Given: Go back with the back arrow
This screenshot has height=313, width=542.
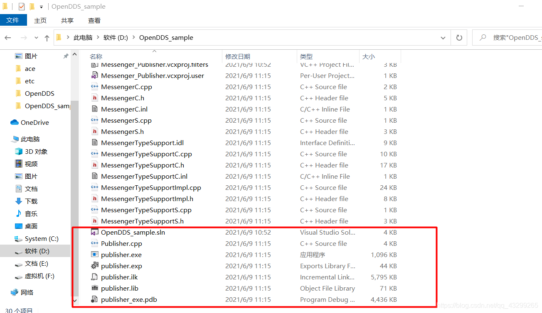Looking at the screenshot, I should tap(8, 38).
